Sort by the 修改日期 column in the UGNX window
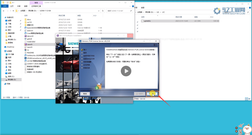This screenshot has width=252, height=135. point(62,15)
